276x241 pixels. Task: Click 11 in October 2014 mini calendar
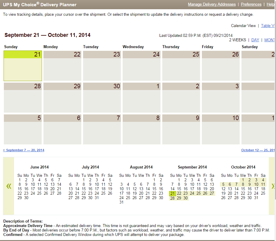point(263,185)
